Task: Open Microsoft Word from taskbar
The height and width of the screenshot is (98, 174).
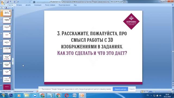Action: (x=74, y=96)
